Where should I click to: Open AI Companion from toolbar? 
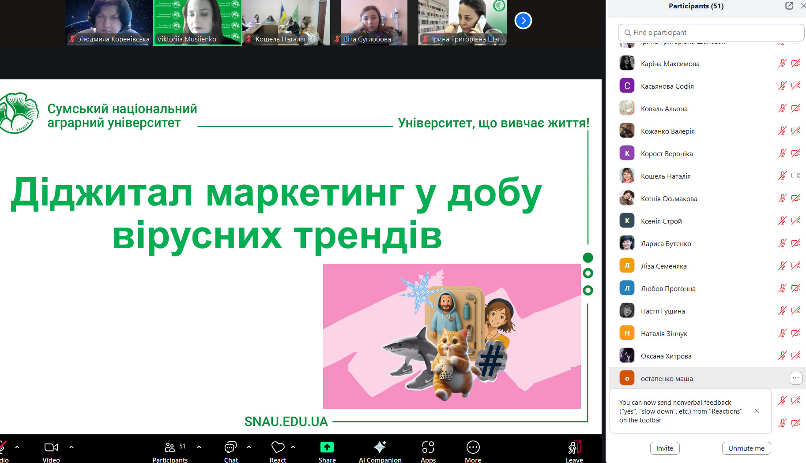tap(380, 447)
